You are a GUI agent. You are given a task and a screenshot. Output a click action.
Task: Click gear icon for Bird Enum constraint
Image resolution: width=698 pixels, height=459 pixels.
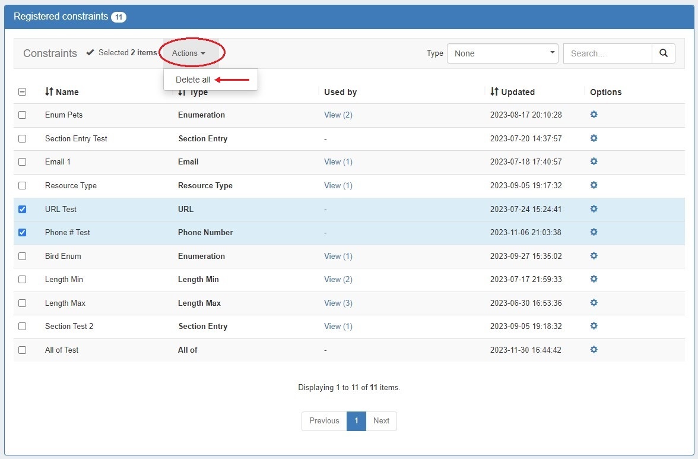[594, 256]
